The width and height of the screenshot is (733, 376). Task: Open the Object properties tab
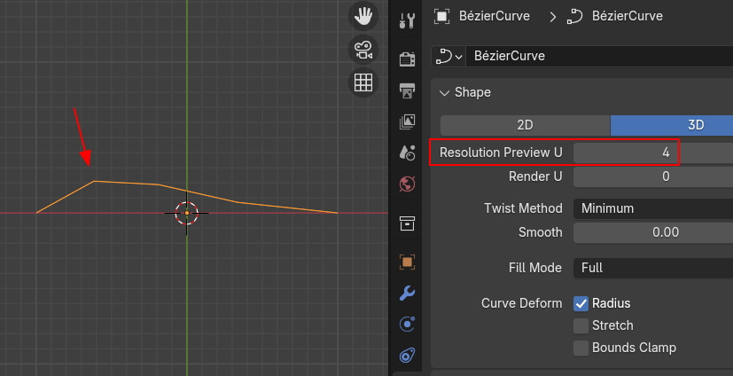click(407, 262)
